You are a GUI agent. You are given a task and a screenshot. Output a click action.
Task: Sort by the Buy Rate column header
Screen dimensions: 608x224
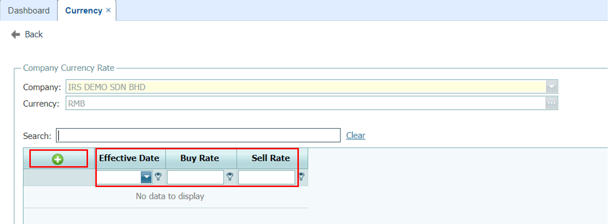pyautogui.click(x=200, y=158)
